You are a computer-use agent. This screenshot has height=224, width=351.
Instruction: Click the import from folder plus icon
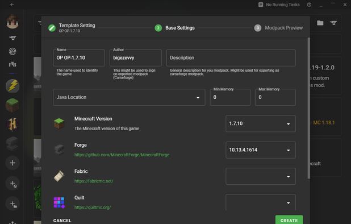(12, 204)
